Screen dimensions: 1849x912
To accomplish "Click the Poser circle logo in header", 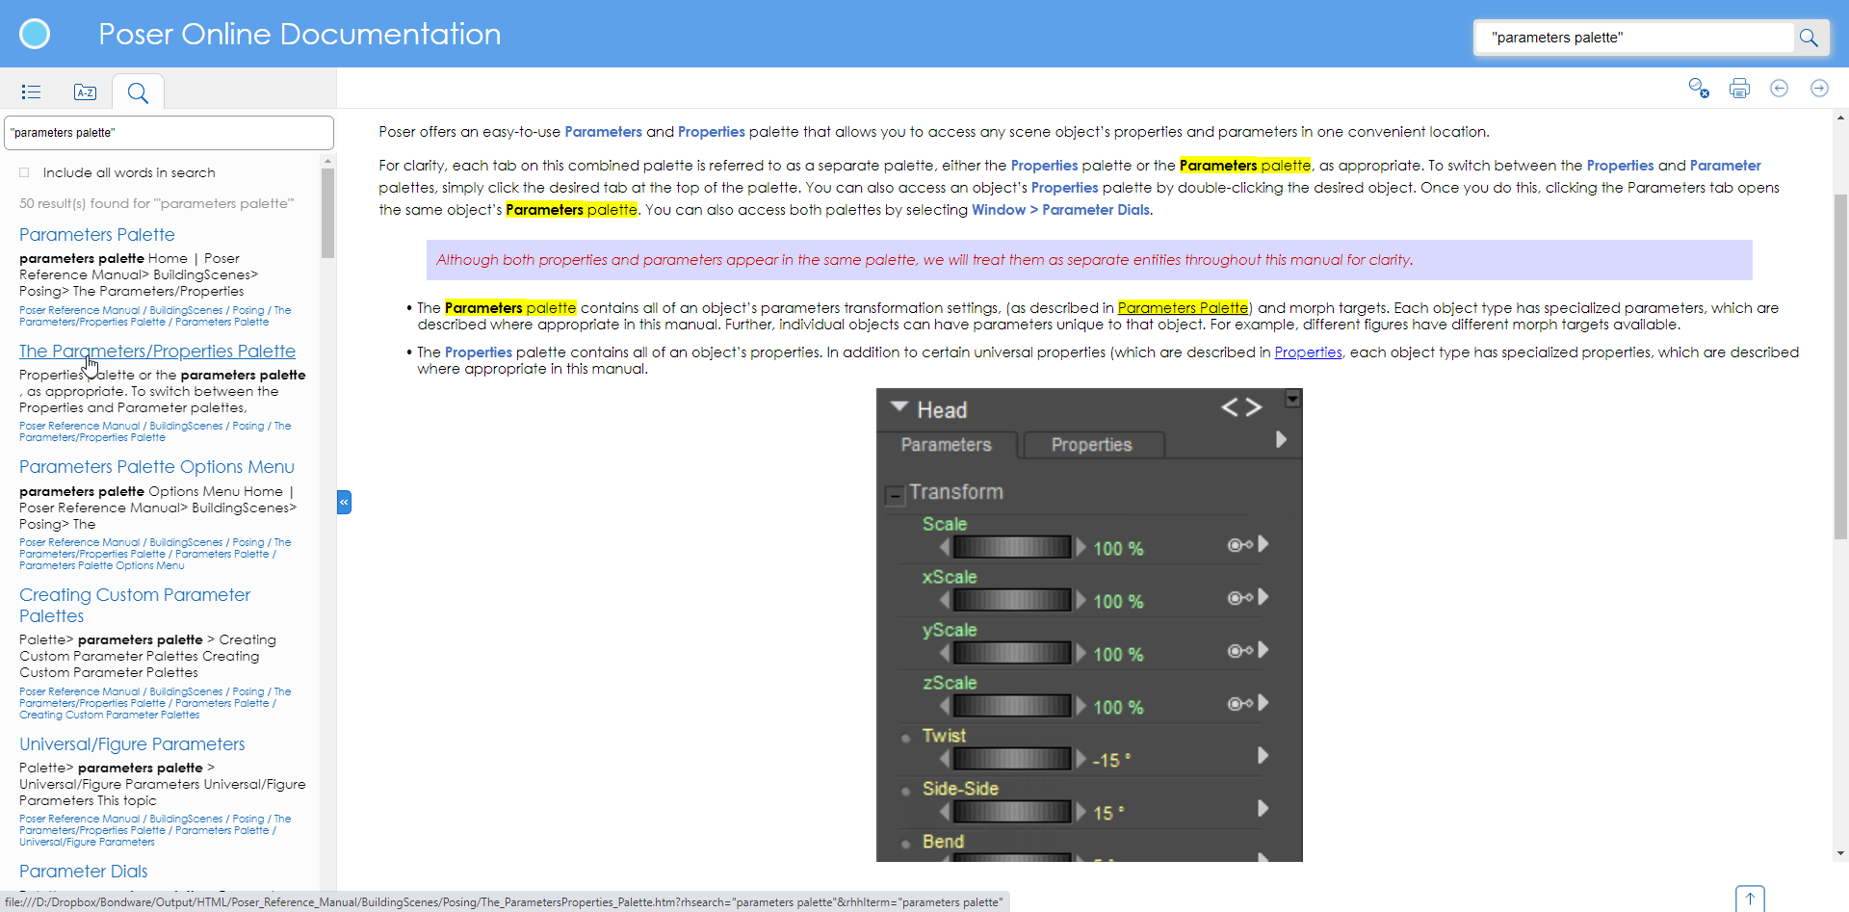I will tap(35, 34).
